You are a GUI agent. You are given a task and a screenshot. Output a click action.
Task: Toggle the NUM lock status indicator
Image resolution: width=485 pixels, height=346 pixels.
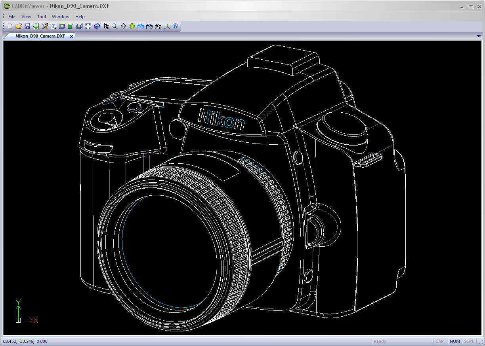coord(454,341)
